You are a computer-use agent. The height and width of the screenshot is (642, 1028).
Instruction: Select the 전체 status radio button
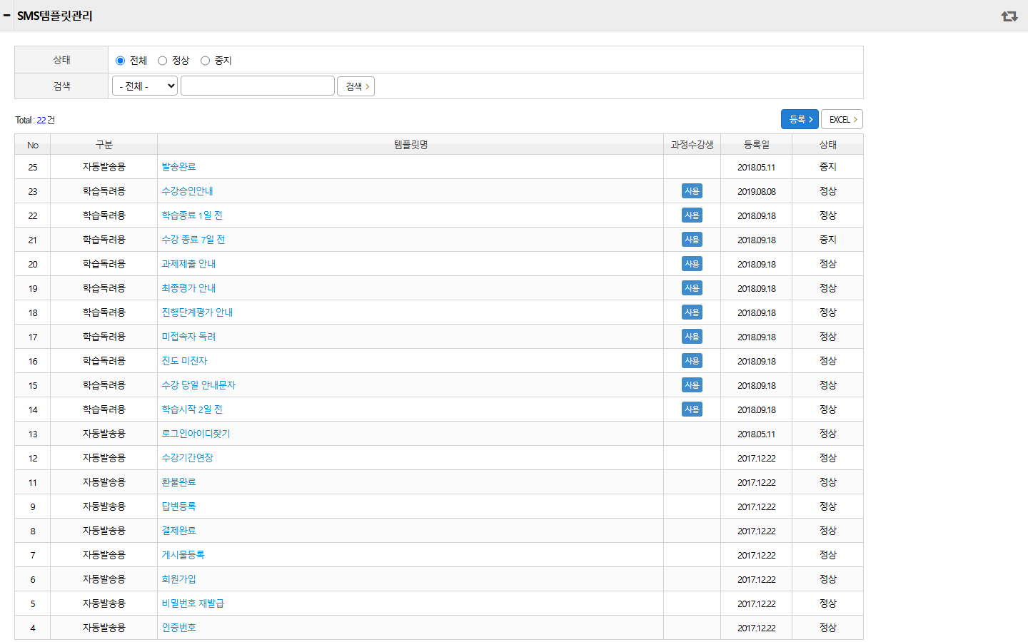[x=120, y=61]
